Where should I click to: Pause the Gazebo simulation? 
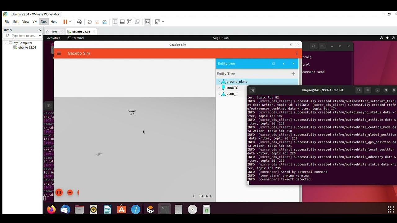click(59, 192)
